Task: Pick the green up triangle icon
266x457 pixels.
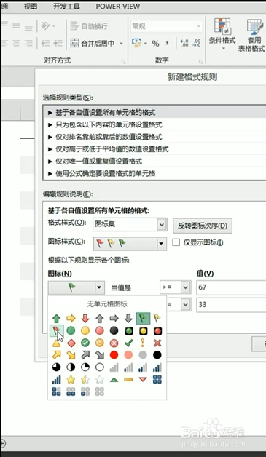Action: tap(114, 379)
